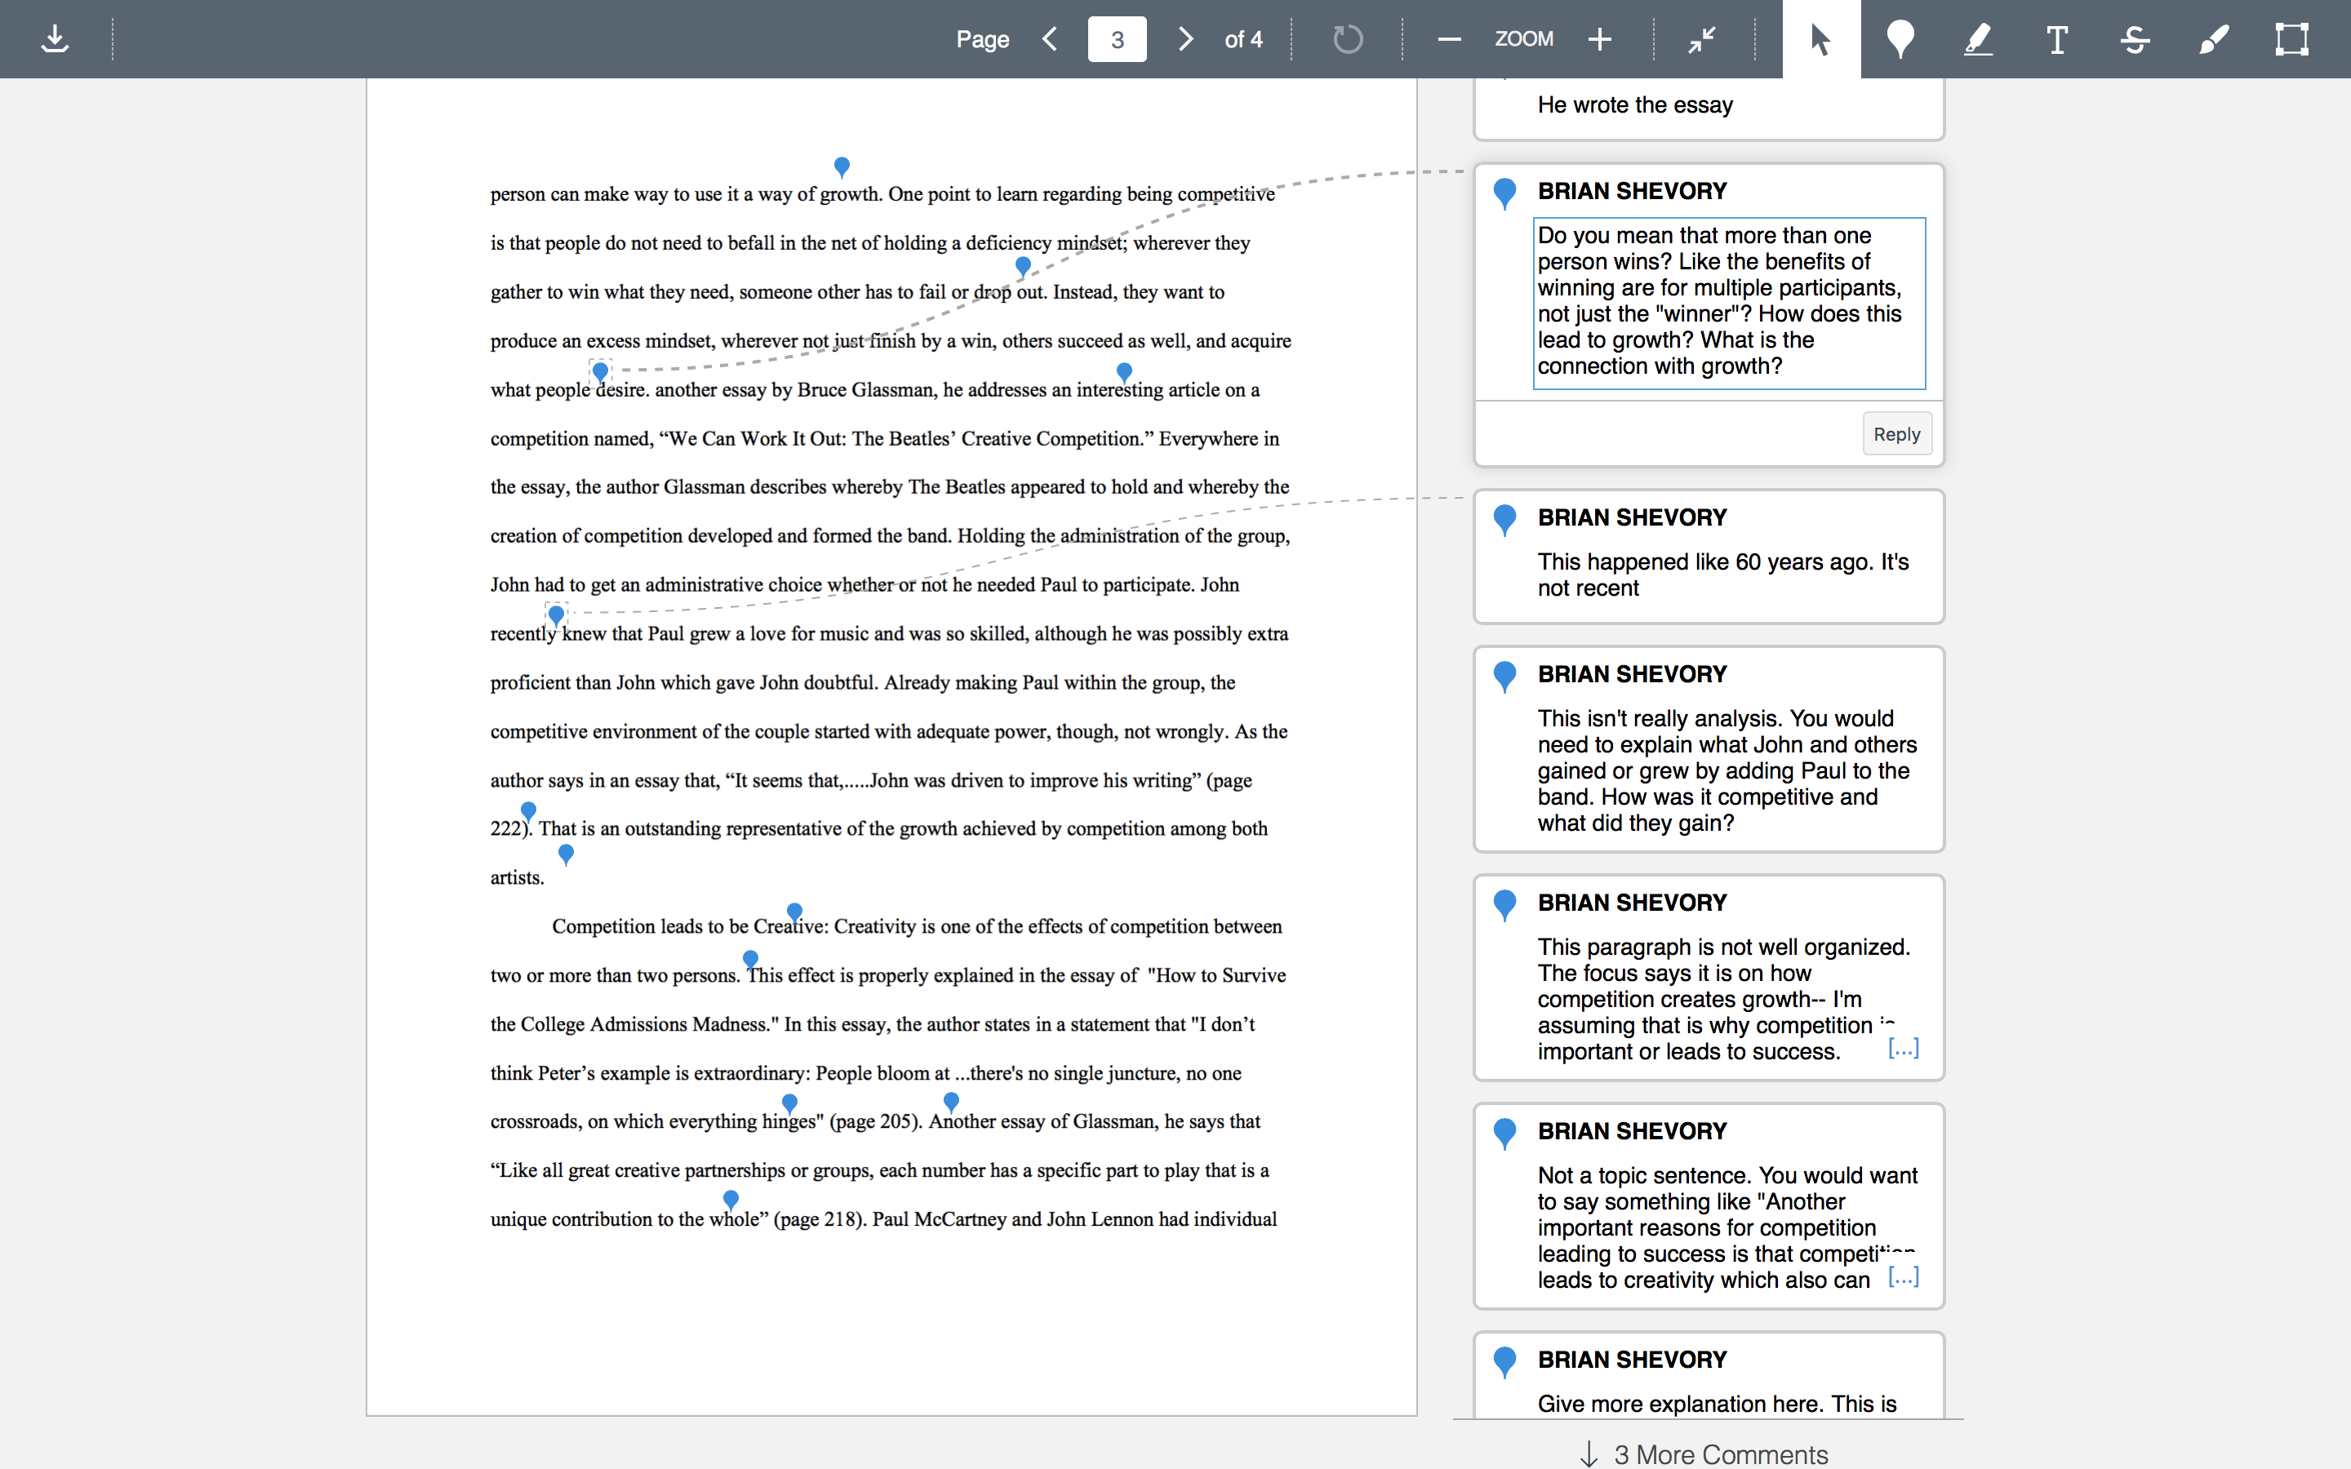Screen dimensions: 2351x1469
Task: Zoom in with the plus icon
Action: click(1600, 39)
